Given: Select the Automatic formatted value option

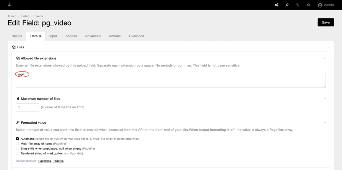Looking at the screenshot, I should coord(17,139).
